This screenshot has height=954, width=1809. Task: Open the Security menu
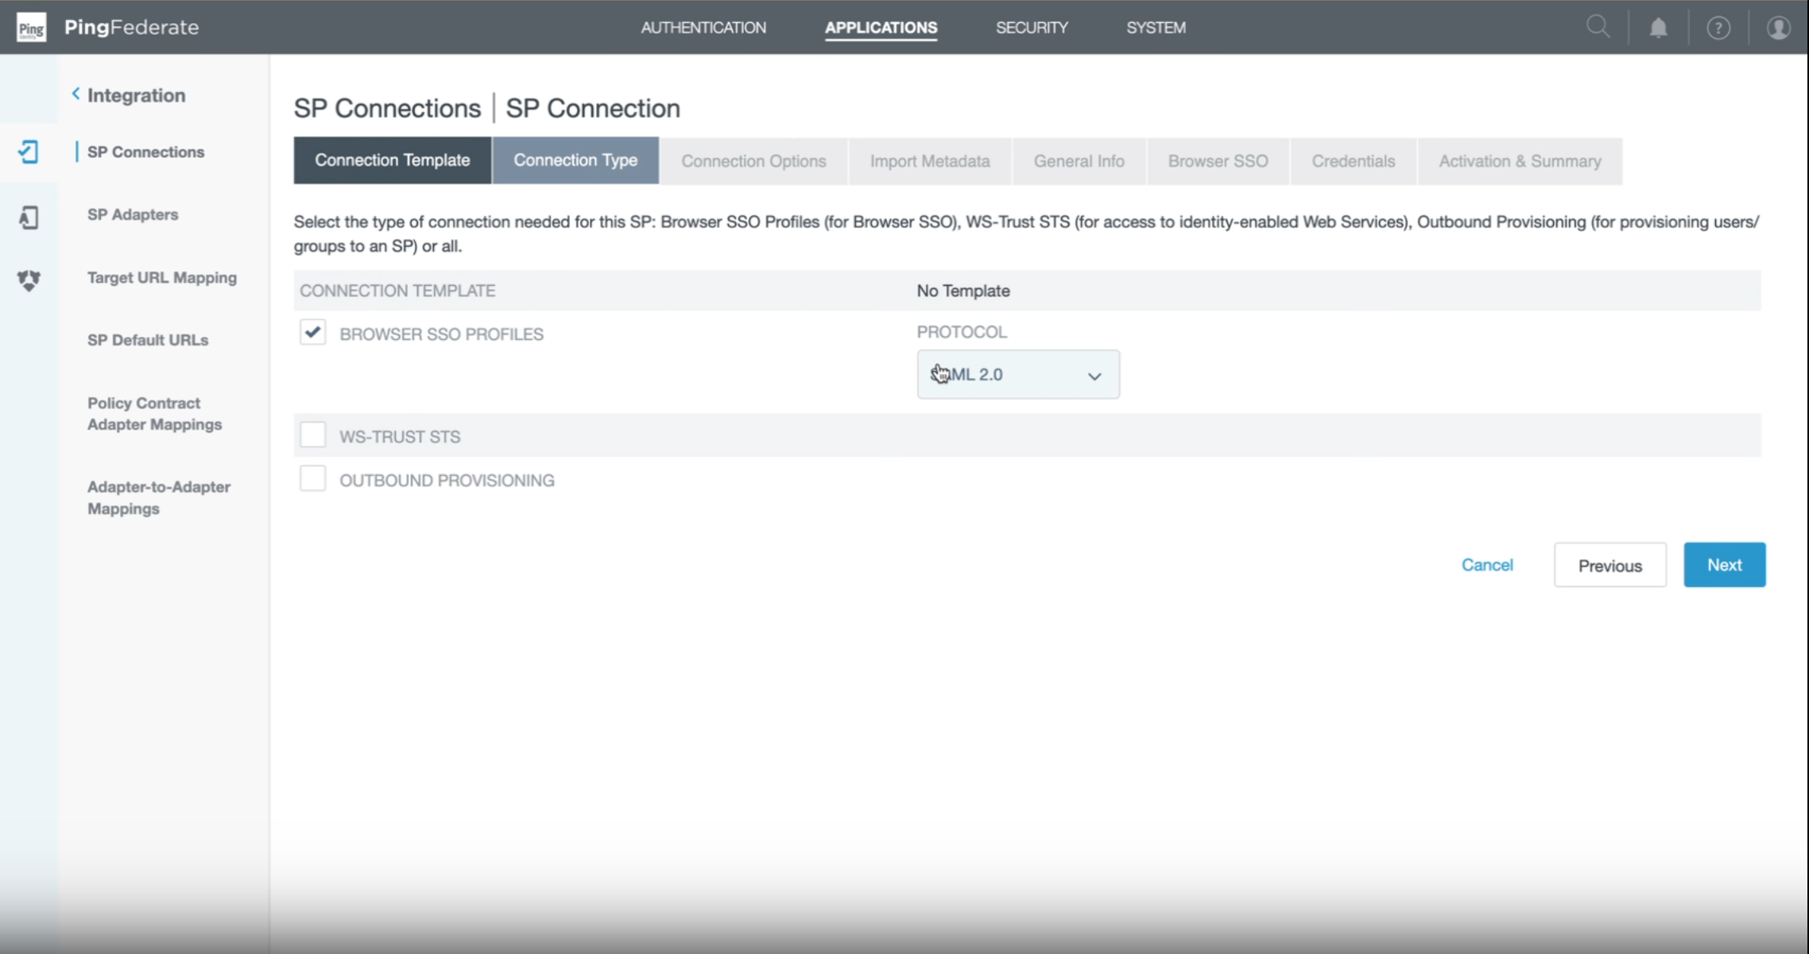pos(1032,28)
